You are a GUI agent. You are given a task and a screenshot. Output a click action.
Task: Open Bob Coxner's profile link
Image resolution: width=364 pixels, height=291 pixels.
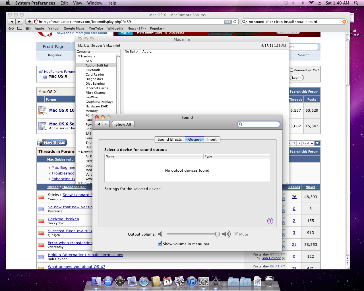[271, 258]
